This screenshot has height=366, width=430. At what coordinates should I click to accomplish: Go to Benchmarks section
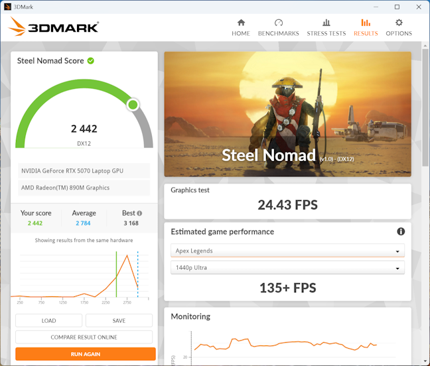(278, 28)
